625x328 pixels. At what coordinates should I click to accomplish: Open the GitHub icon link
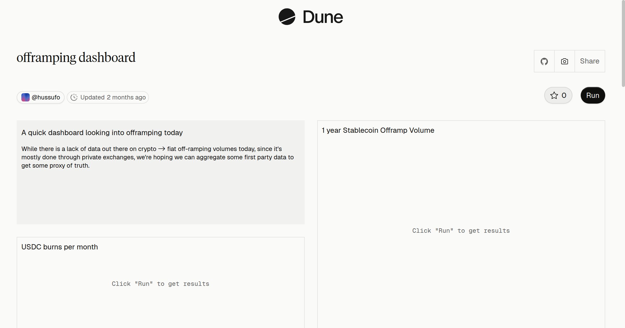[x=544, y=61]
